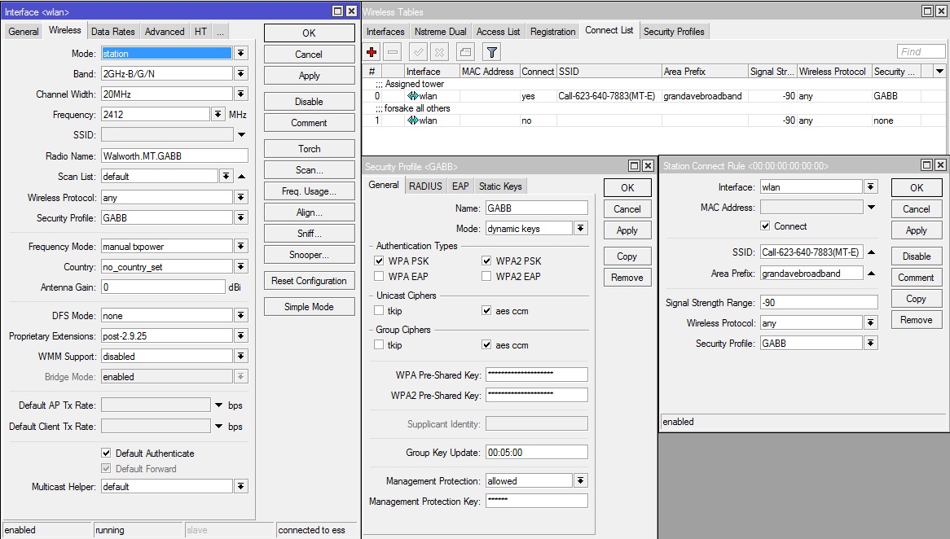Enable WPA EAP authentication in Security Profile

[x=379, y=275]
